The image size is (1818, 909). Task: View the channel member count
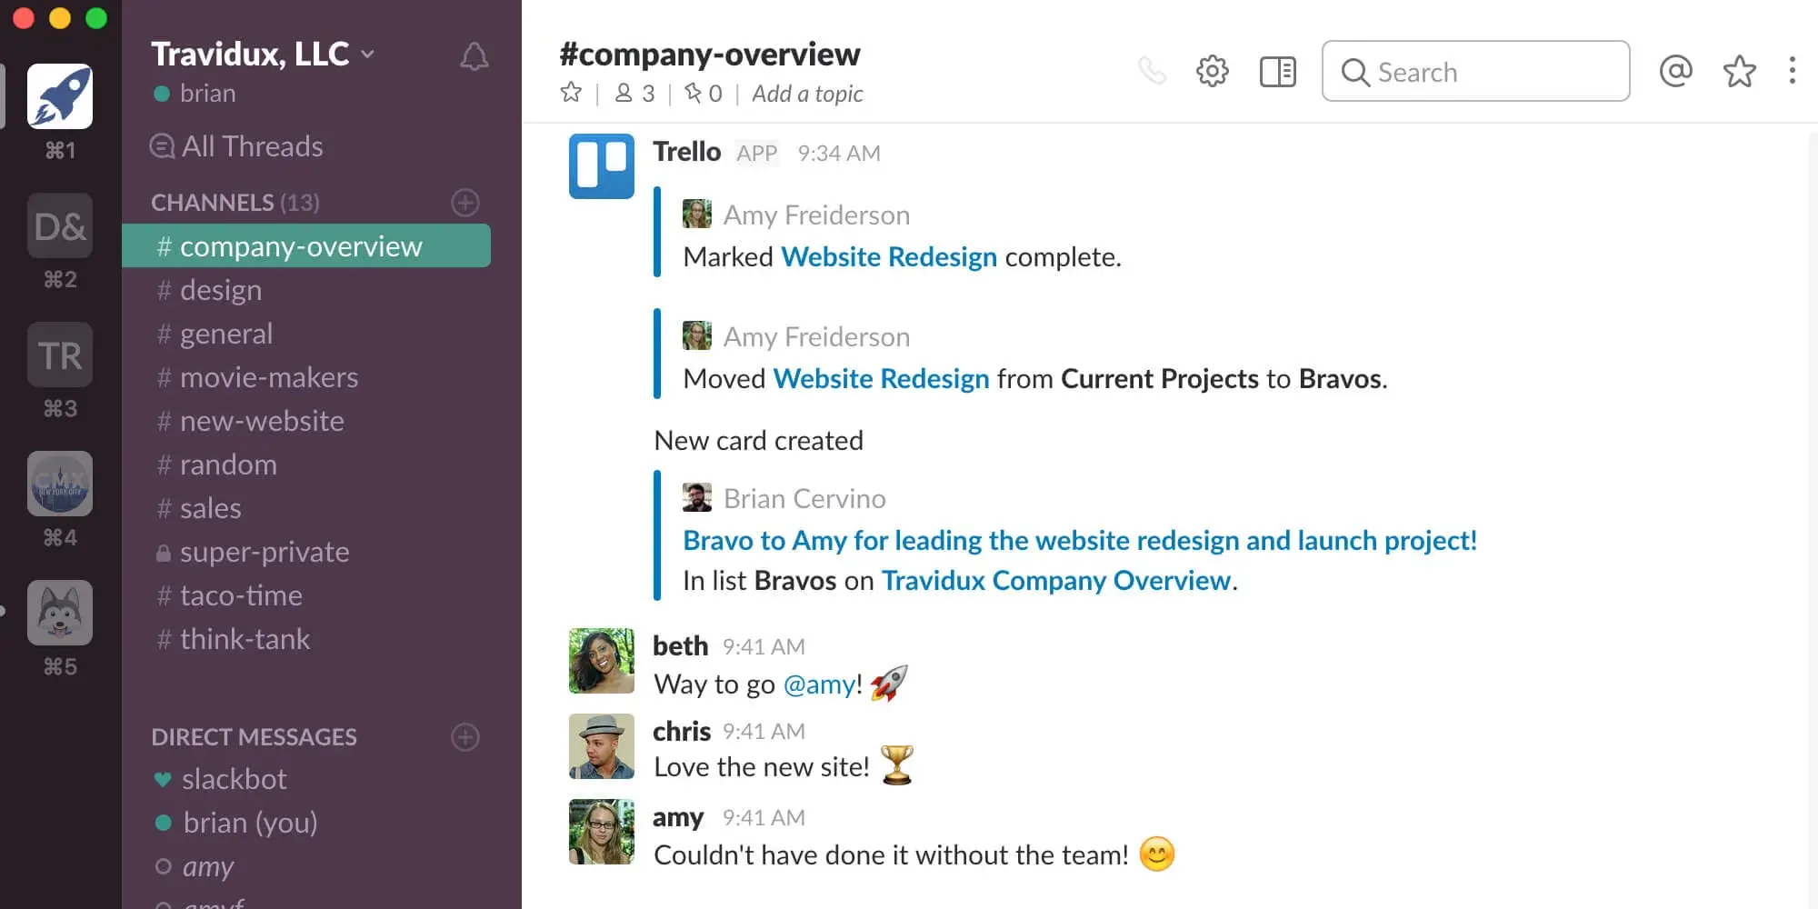(634, 92)
